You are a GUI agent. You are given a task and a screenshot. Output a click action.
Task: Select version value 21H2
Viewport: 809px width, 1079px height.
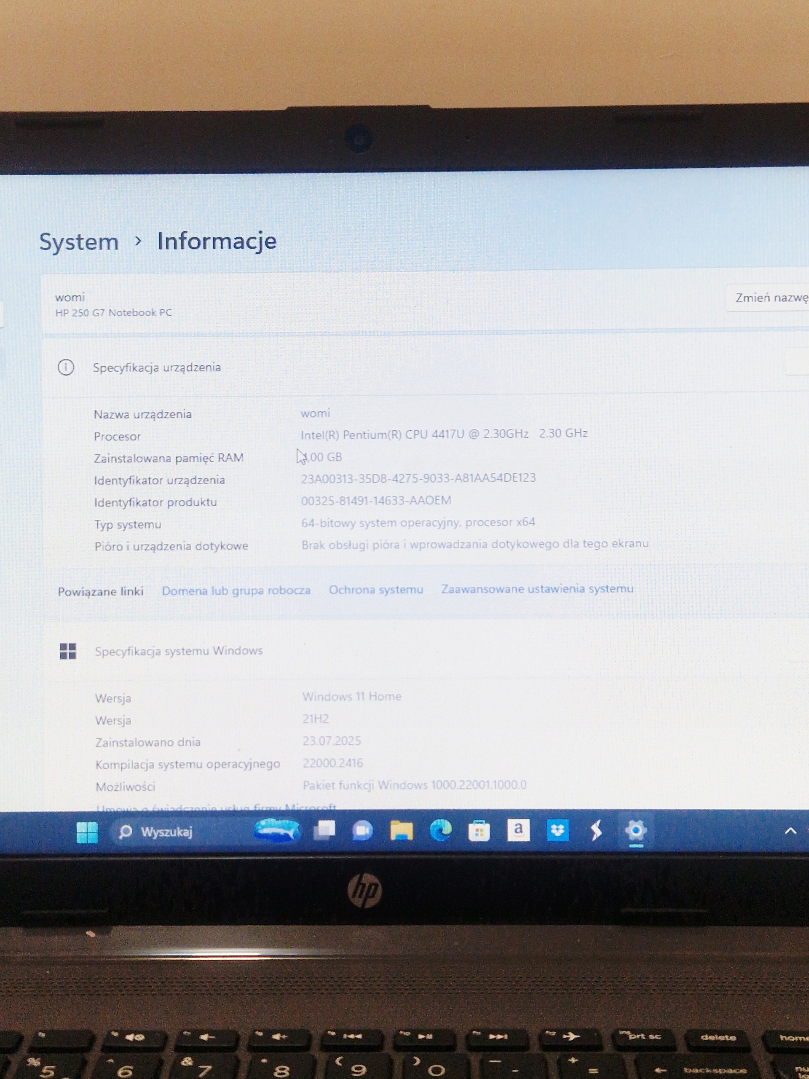[316, 719]
